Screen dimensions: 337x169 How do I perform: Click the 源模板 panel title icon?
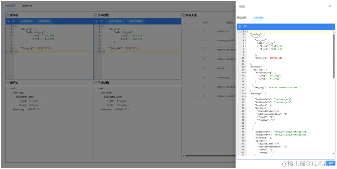(x=8, y=15)
